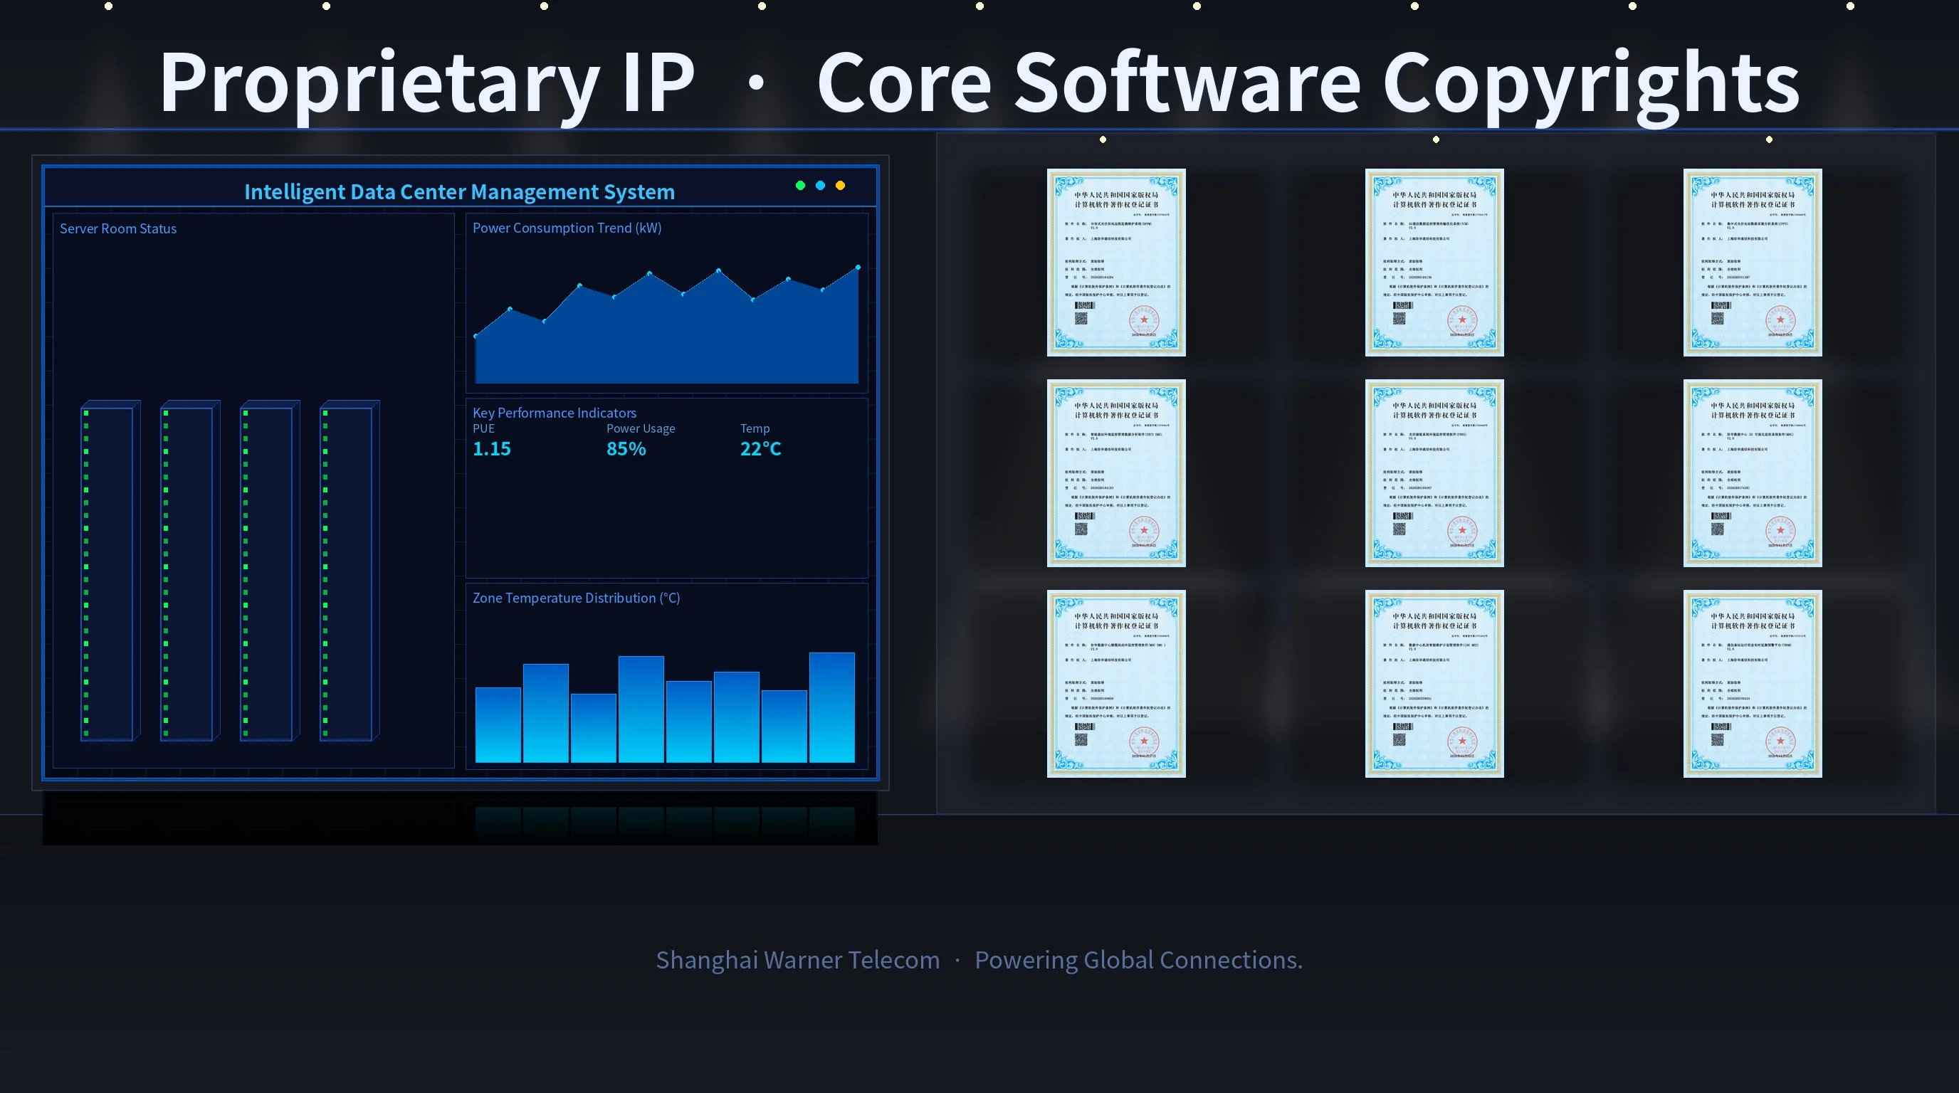This screenshot has width=1959, height=1093.
Task: Click the PUE value "1.15"
Action: pos(492,448)
